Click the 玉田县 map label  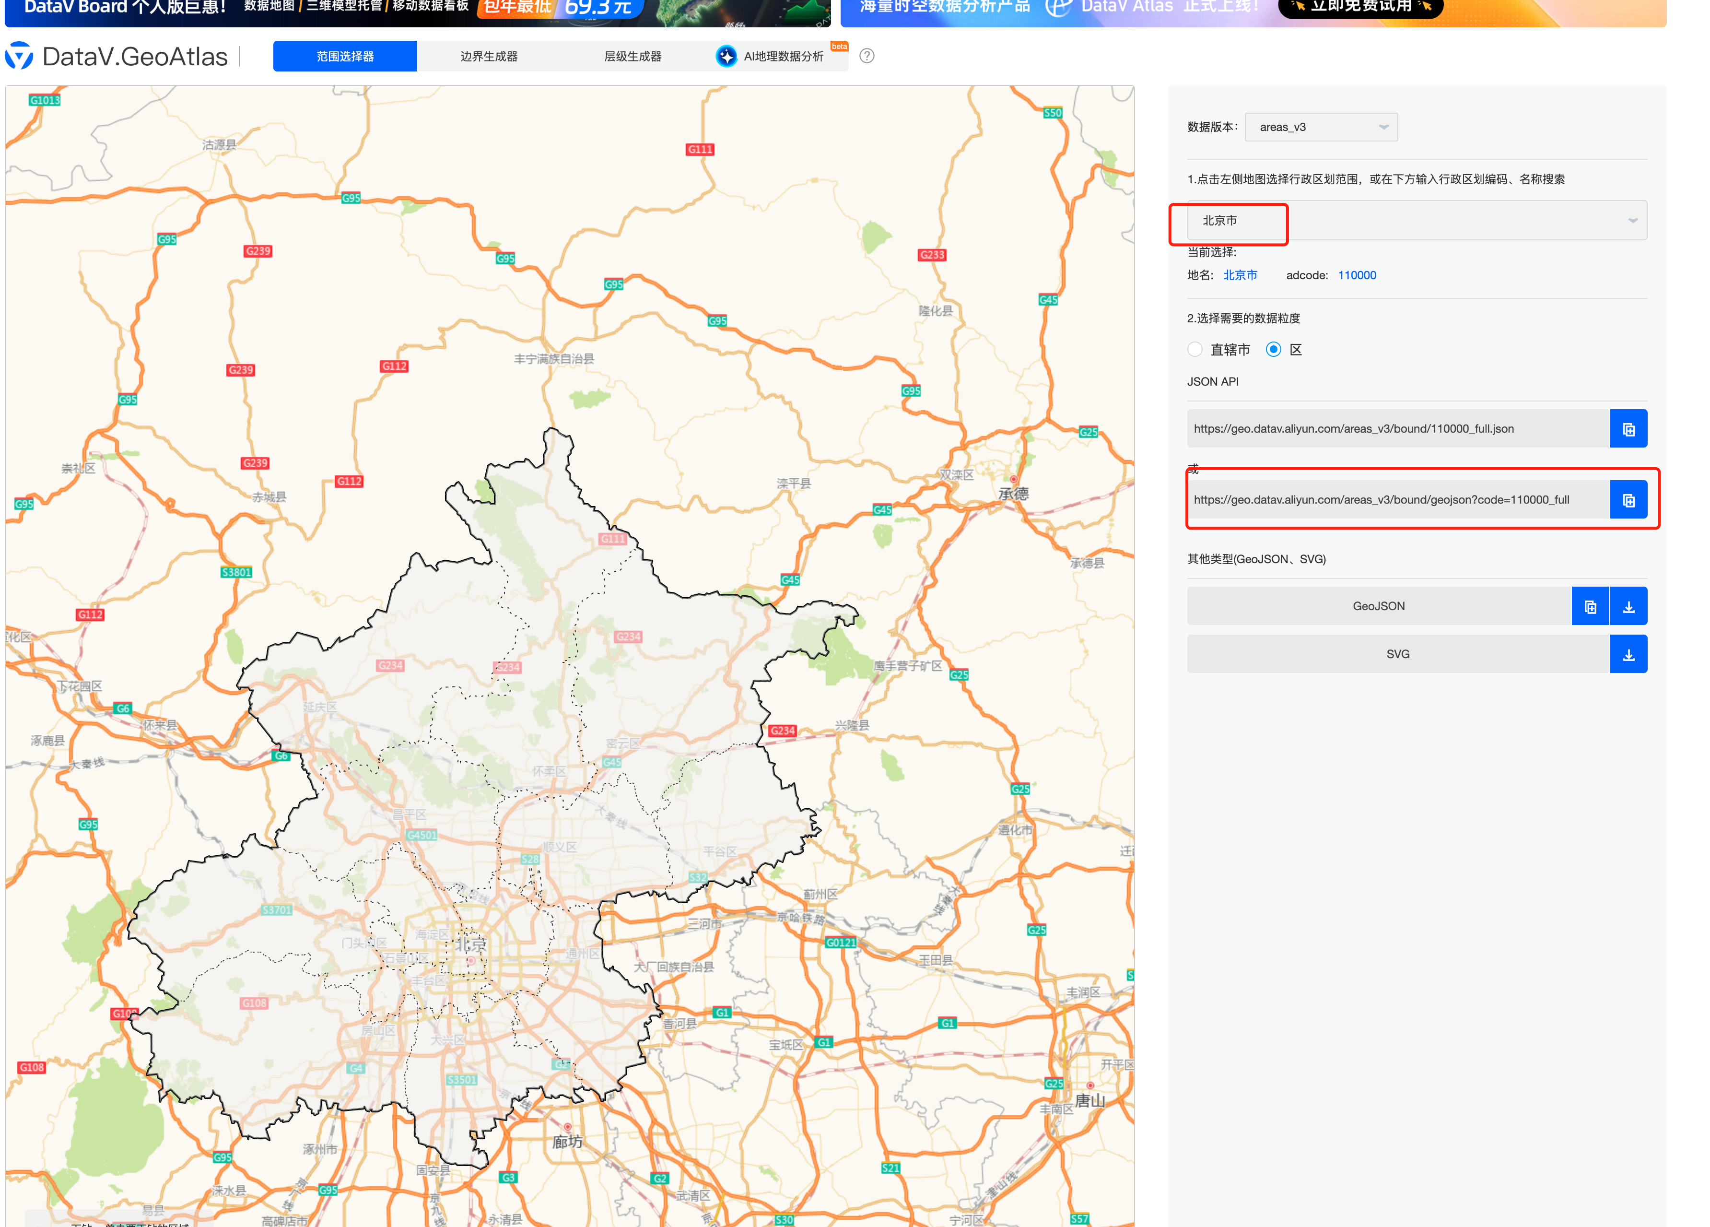pyautogui.click(x=935, y=960)
